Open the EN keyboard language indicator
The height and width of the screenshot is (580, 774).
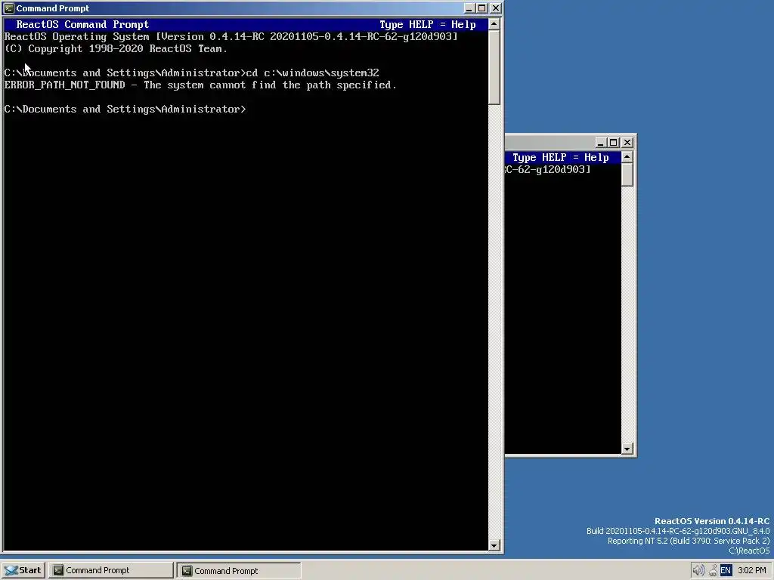tap(726, 571)
